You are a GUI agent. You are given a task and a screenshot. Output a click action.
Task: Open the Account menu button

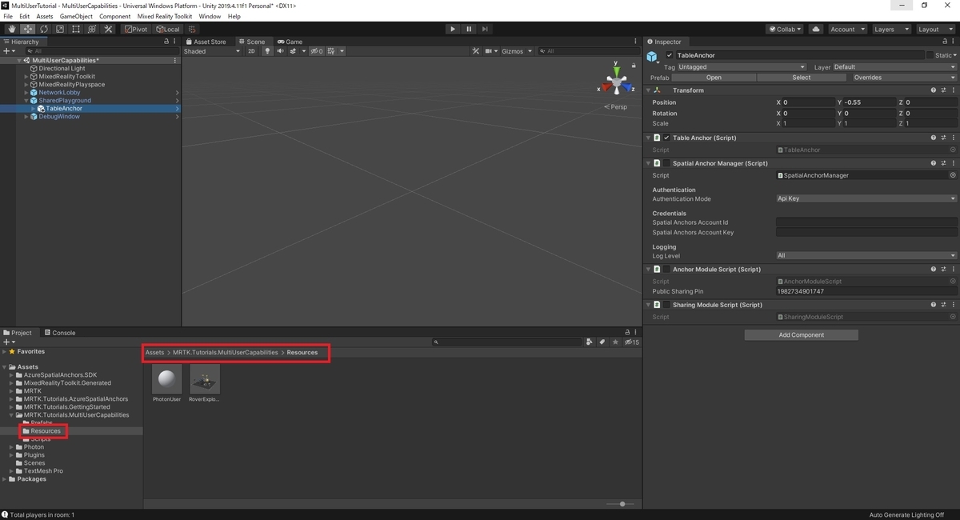846,29
